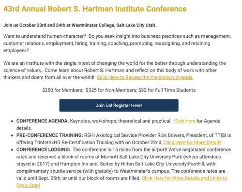
Task: Click the 'Join Us! Register Here!' button
Action: tap(119, 105)
